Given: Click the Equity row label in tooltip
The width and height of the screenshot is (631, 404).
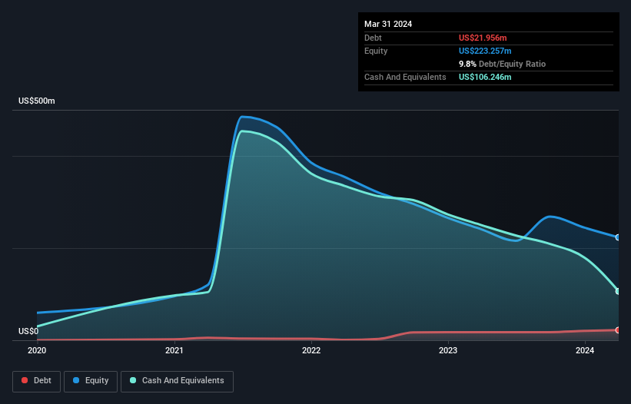Looking at the screenshot, I should coord(376,51).
